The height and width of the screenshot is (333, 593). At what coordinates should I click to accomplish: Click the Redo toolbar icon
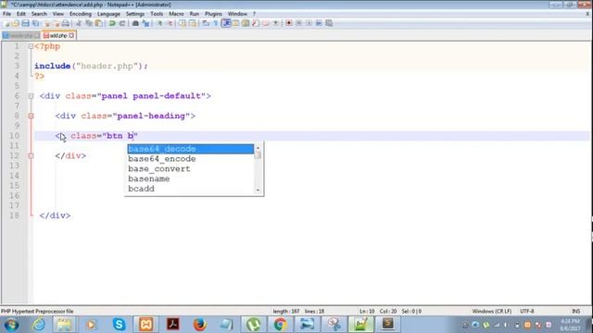coord(122,23)
